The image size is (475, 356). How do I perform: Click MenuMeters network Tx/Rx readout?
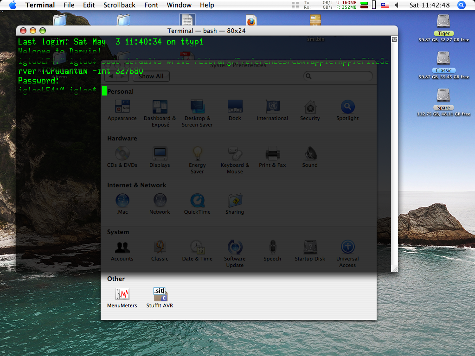(318, 5)
